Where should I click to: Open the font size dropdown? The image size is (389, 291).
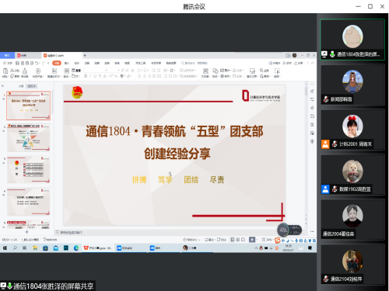coord(114,70)
